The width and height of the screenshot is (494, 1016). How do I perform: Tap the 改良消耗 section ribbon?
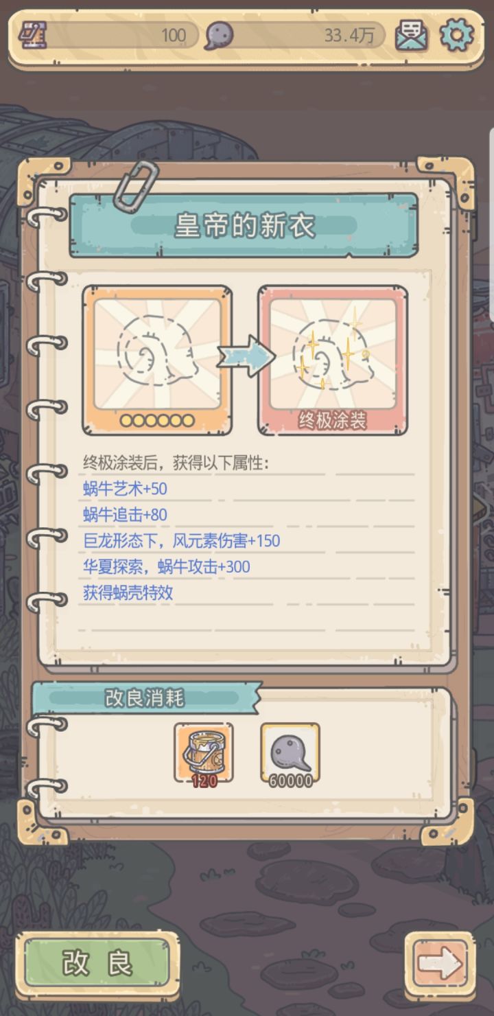(x=146, y=698)
